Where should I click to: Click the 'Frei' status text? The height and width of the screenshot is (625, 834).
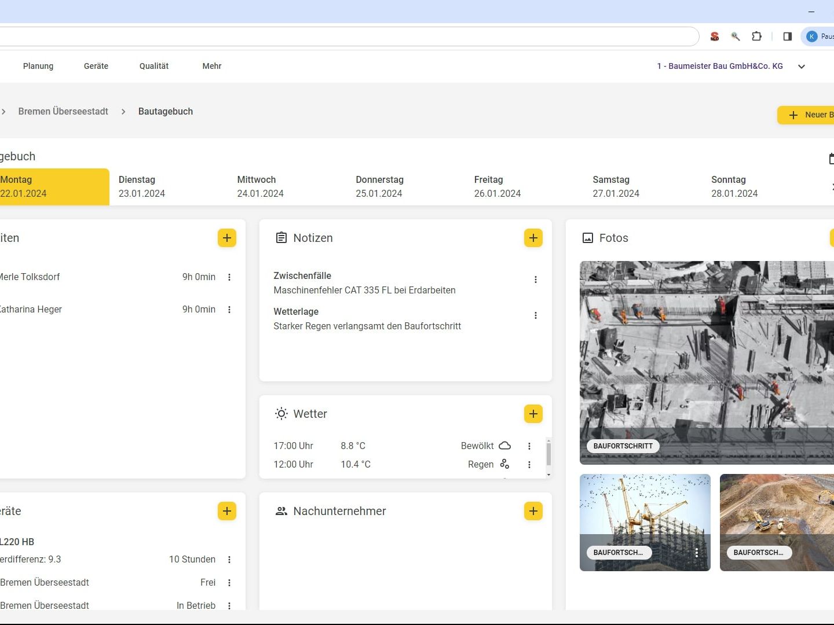[208, 583]
